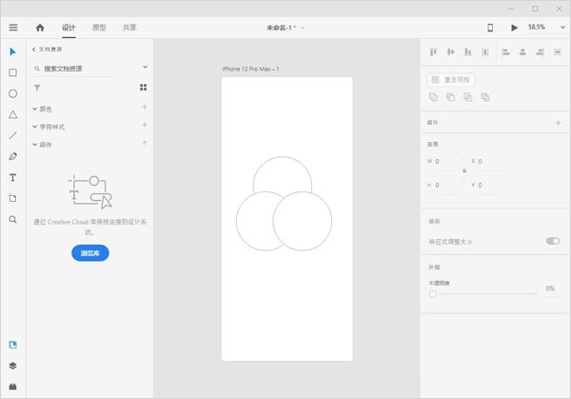
Task: Open the Libraries panel icon
Action: tap(12, 345)
